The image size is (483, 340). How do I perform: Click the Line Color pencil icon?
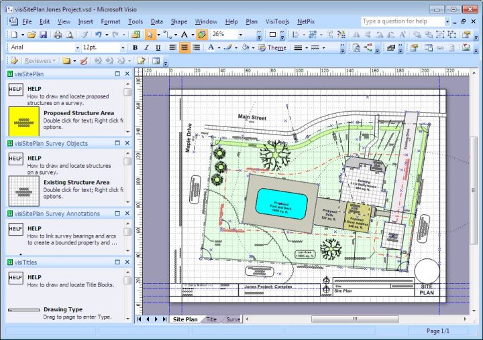228,48
